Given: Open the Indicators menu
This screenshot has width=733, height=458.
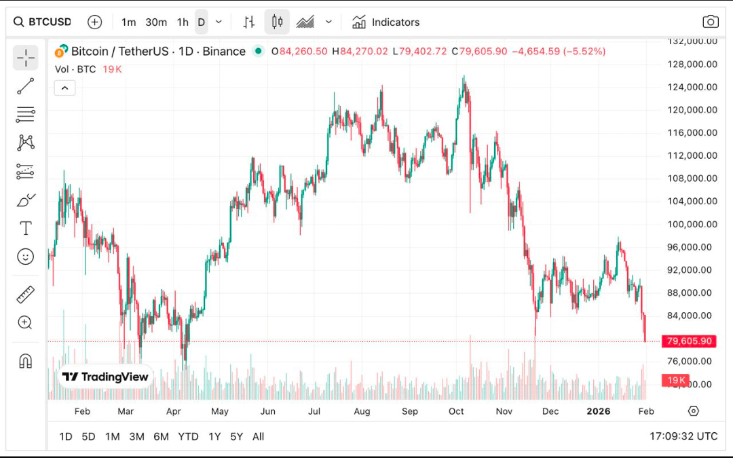Looking at the screenshot, I should pos(386,22).
